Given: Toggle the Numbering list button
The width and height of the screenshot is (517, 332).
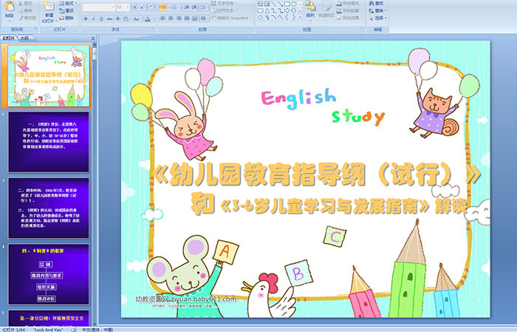Looking at the screenshot, I should 175,7.
